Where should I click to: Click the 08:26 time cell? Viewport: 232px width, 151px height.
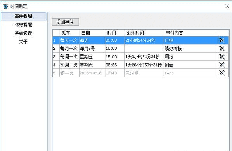point(115,65)
